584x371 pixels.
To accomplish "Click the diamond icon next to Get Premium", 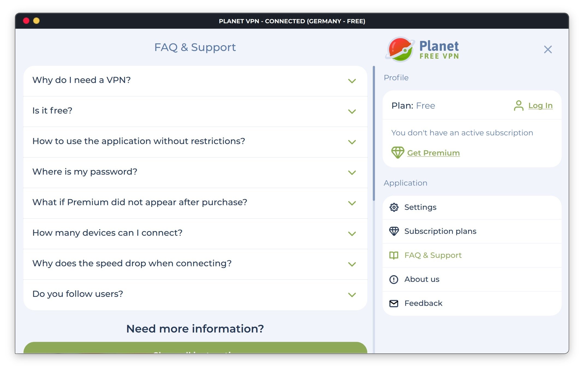I will [397, 152].
